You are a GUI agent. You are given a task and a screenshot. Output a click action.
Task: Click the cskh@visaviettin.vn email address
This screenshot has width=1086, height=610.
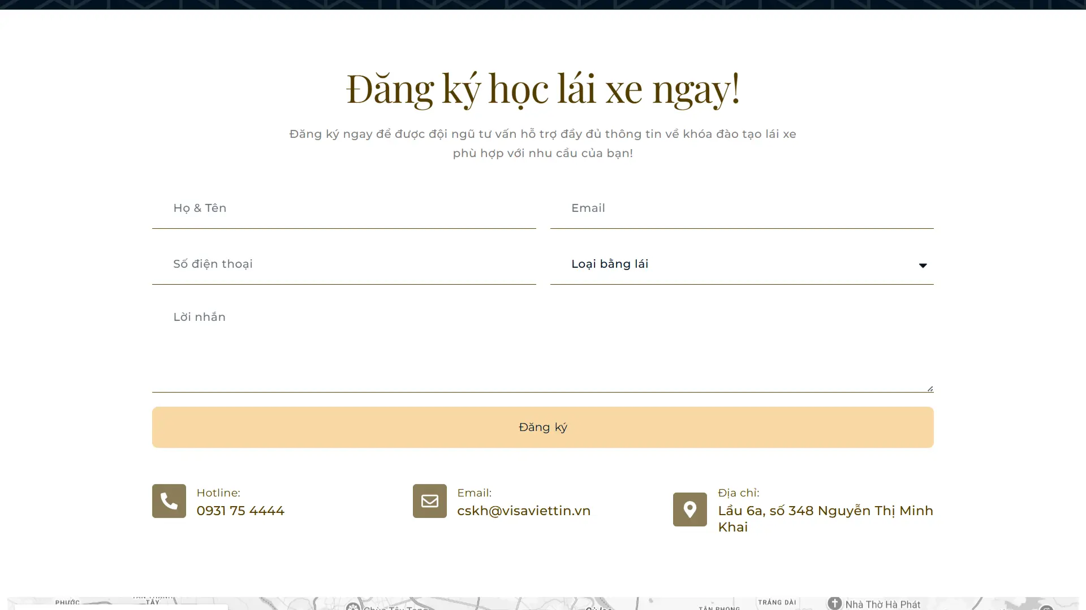(x=523, y=511)
